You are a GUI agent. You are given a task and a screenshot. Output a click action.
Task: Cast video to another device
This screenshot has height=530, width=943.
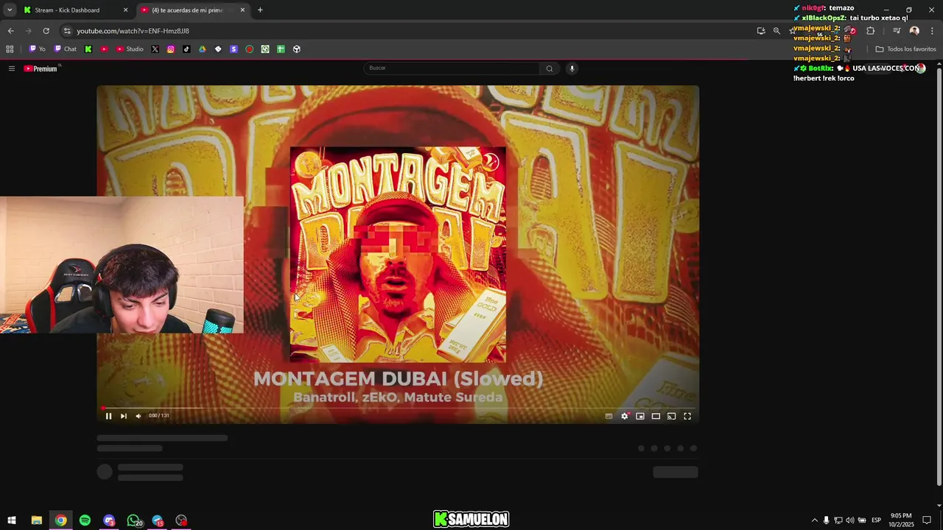(671, 416)
